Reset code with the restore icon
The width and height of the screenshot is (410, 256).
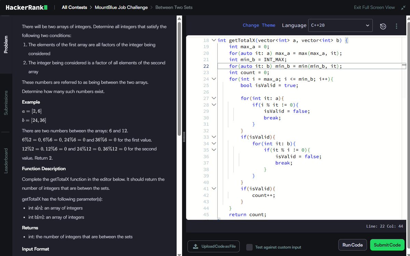pos(383,26)
